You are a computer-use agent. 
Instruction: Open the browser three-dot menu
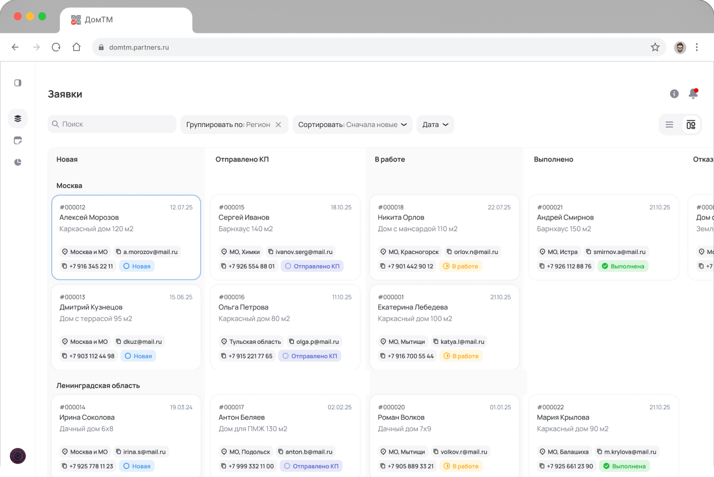pyautogui.click(x=697, y=47)
